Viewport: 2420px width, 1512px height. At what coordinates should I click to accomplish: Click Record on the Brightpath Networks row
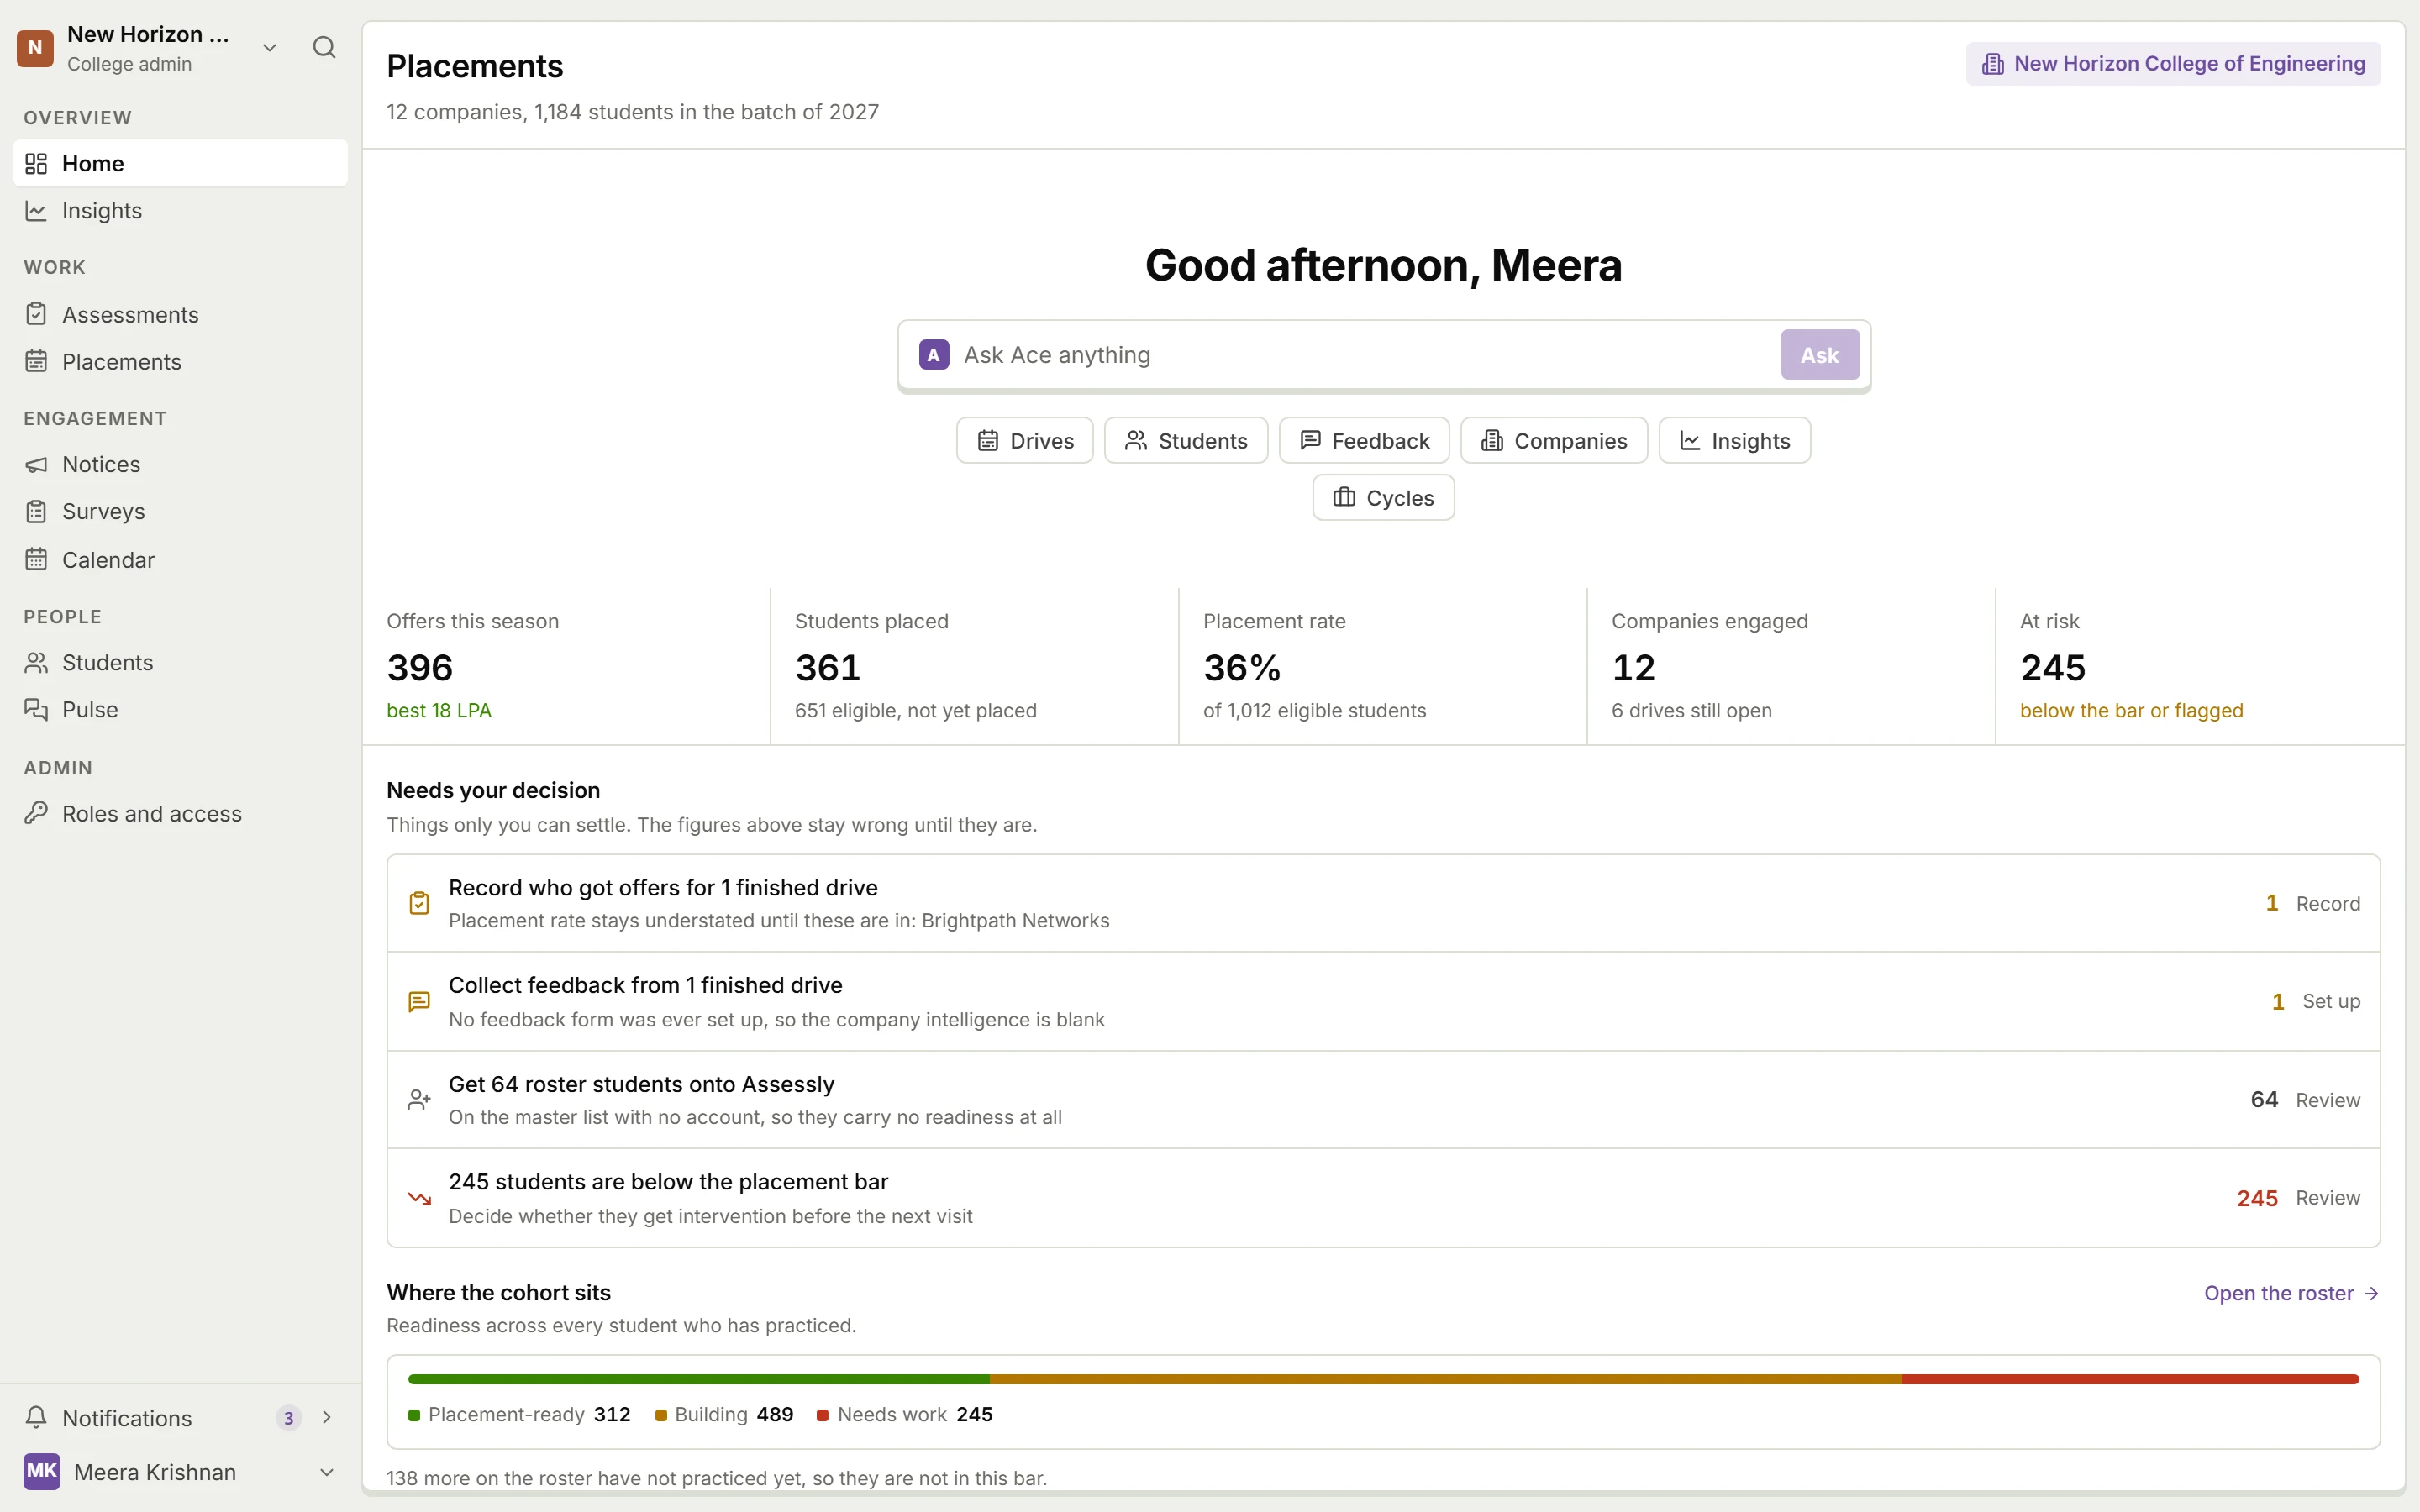[x=2327, y=903]
